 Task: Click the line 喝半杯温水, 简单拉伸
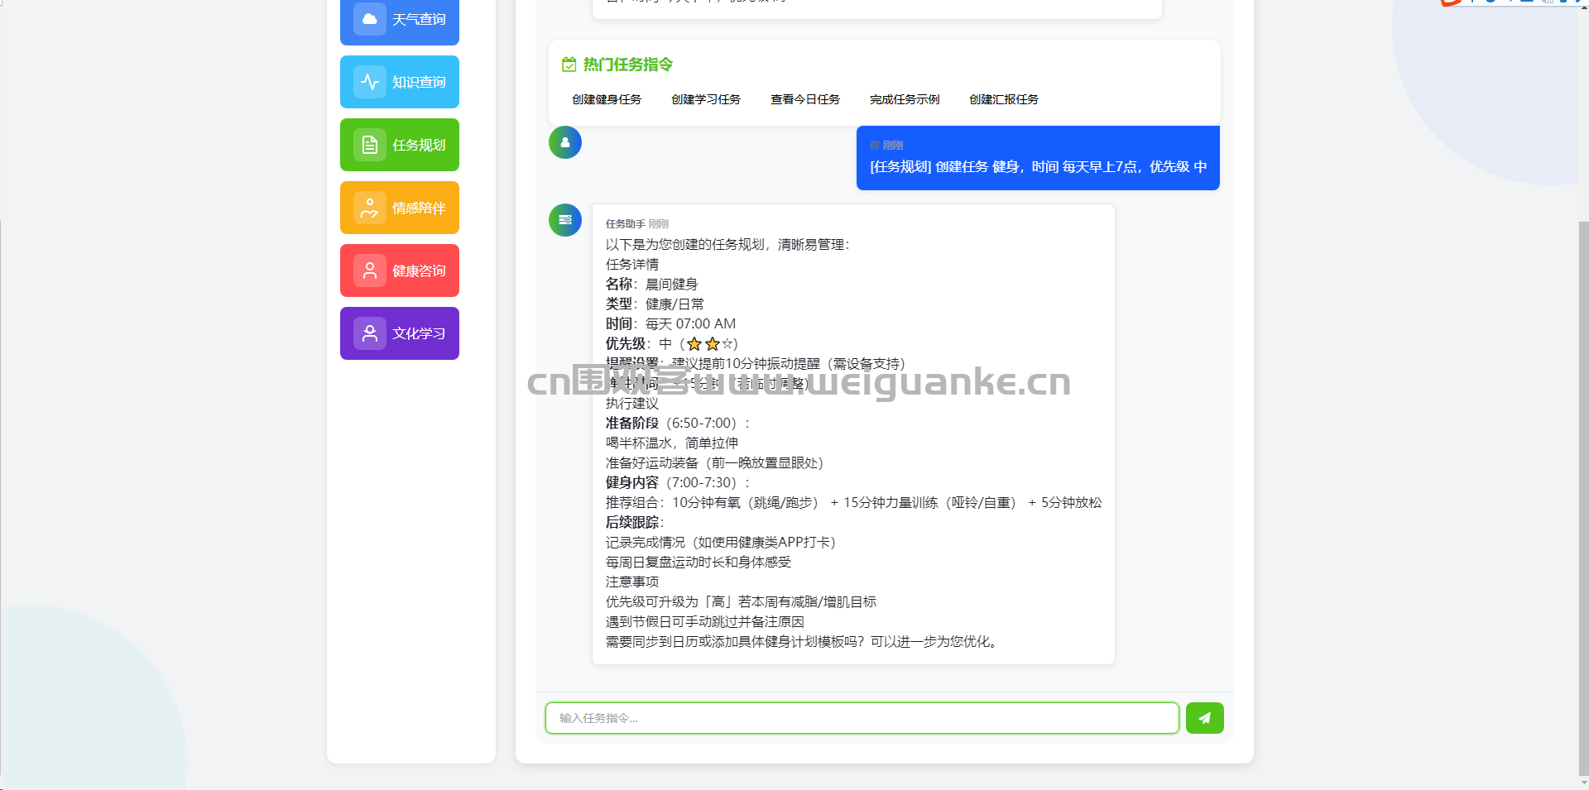point(672,443)
